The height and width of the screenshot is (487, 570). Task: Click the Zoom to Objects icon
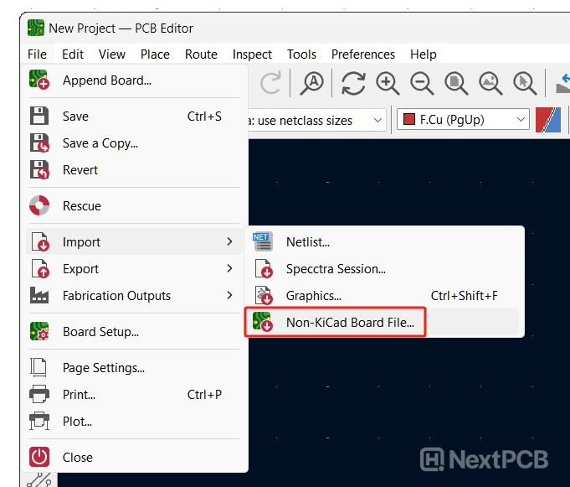click(490, 82)
